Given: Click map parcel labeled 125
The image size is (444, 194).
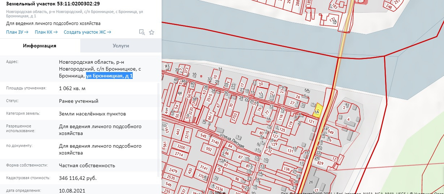Looking at the screenshot, I should 282,130.
